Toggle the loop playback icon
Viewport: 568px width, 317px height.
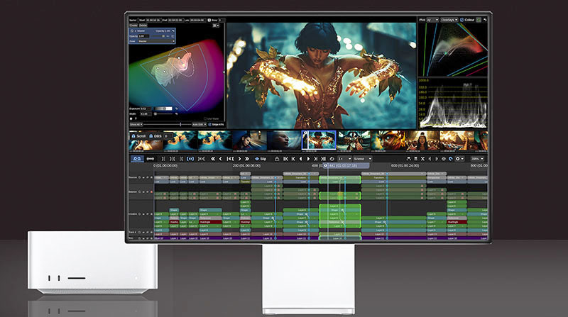[332, 159]
